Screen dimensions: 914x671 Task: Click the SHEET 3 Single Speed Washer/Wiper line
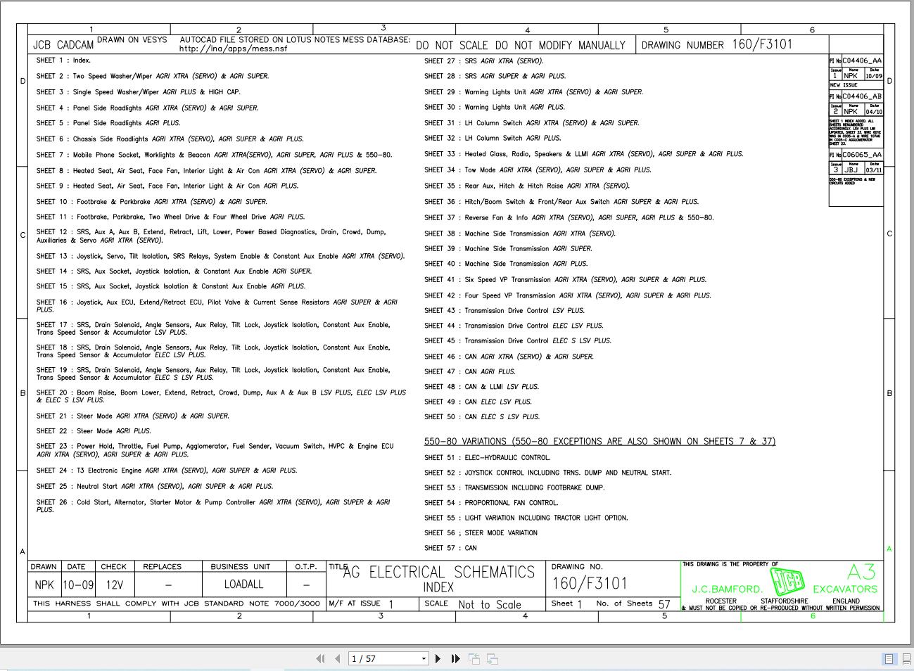click(x=139, y=92)
